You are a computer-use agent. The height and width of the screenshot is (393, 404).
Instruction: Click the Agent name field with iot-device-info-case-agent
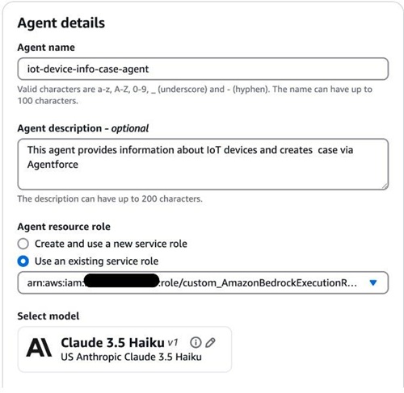click(203, 69)
